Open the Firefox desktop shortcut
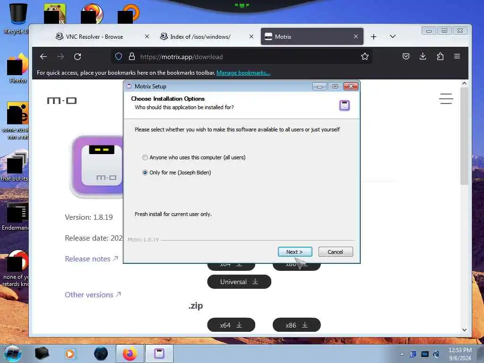The height and width of the screenshot is (363, 484). pos(17,68)
